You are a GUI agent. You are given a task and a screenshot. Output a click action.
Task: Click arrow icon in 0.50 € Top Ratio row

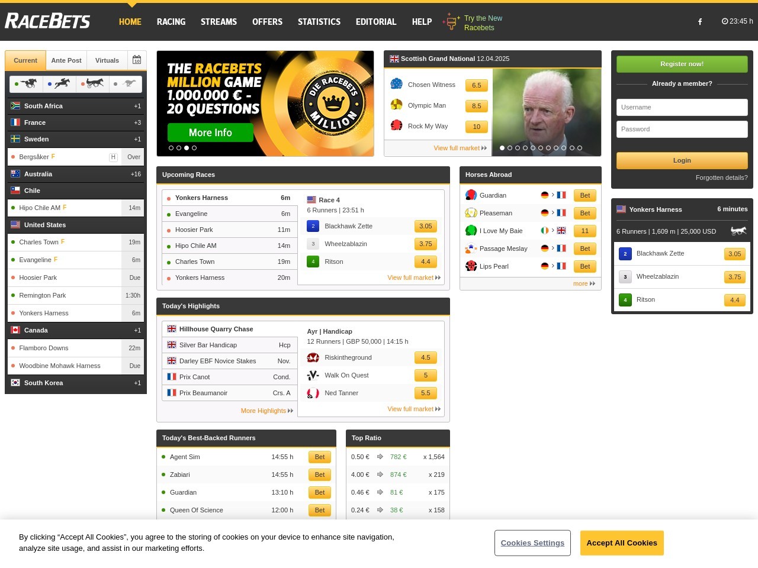(x=380, y=457)
